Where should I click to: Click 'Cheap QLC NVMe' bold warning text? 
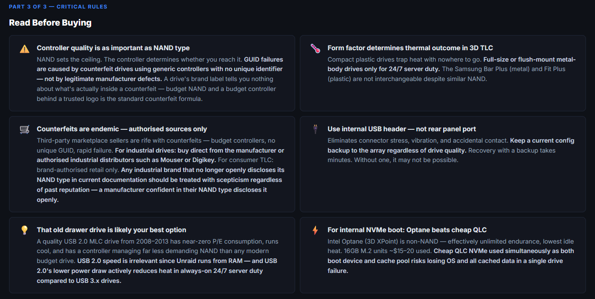coord(451,261)
